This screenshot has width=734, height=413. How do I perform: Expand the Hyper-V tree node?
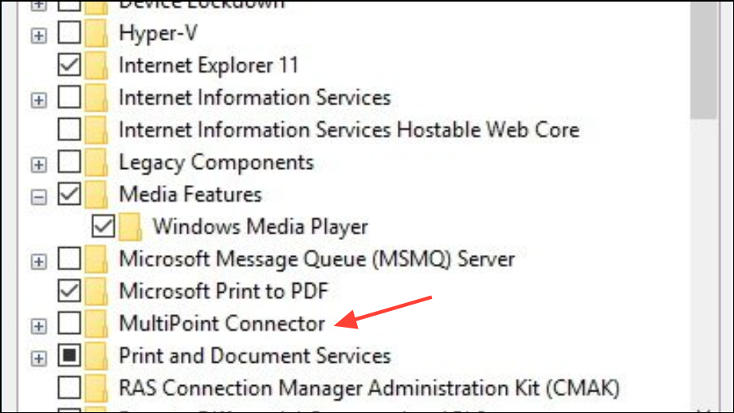(x=38, y=35)
